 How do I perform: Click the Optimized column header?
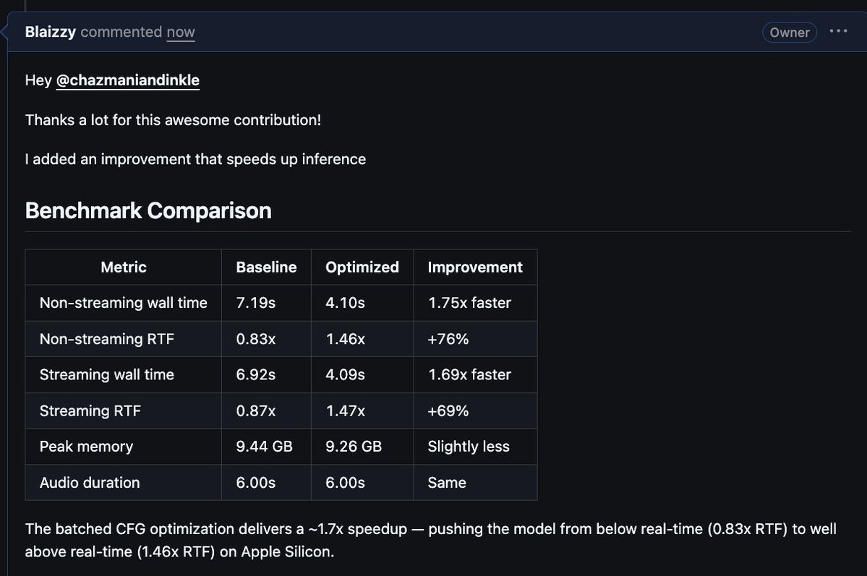point(362,267)
